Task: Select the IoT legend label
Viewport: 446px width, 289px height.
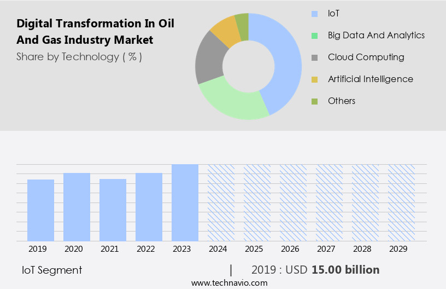Action: [334, 13]
